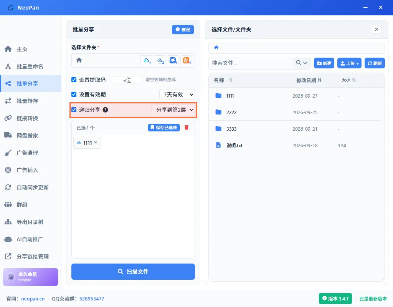Screen dimensions: 393x307
Task: Remove the 1111 tag with its x
Action: pyautogui.click(x=96, y=142)
